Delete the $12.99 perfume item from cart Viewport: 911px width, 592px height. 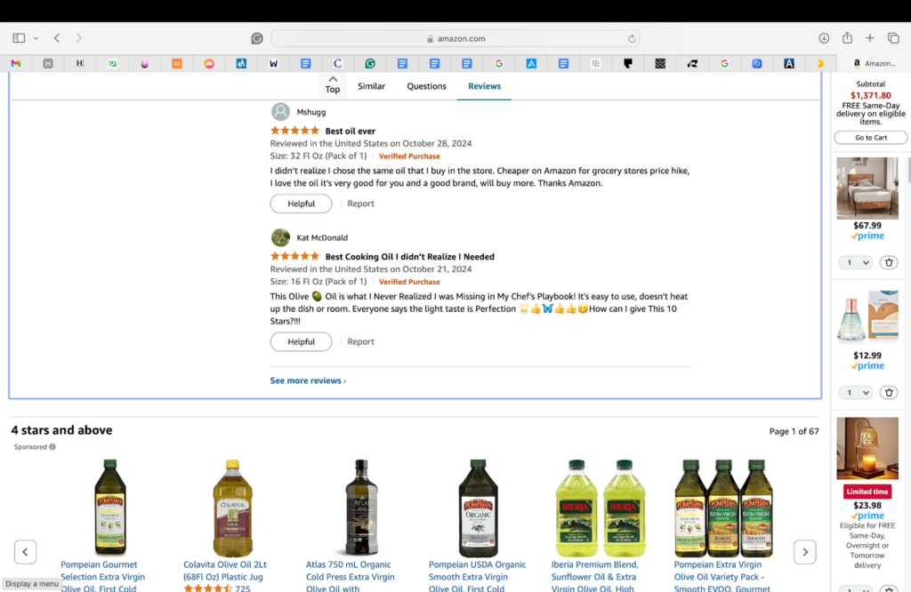pos(889,392)
